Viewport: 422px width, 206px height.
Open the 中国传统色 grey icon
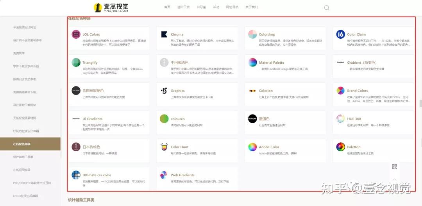pos(164,63)
